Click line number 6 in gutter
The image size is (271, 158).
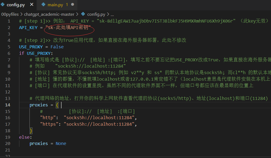pos(9,53)
